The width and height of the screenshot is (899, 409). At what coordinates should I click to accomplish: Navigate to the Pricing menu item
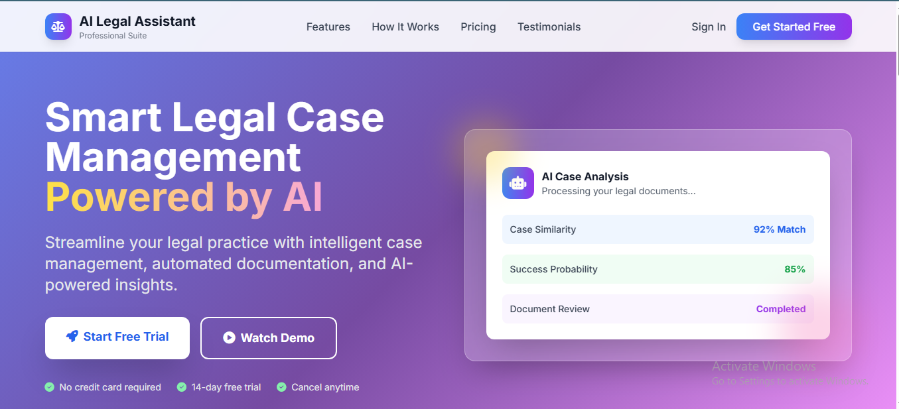[x=478, y=27]
